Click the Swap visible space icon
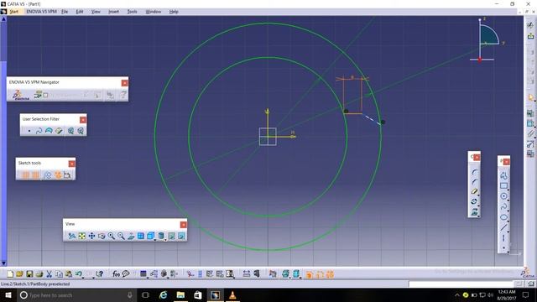The height and width of the screenshot is (302, 537). pyautogui.click(x=181, y=236)
